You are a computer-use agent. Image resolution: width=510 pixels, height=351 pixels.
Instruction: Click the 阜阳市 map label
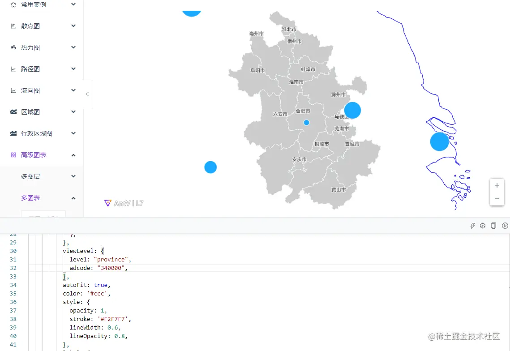pyautogui.click(x=257, y=70)
